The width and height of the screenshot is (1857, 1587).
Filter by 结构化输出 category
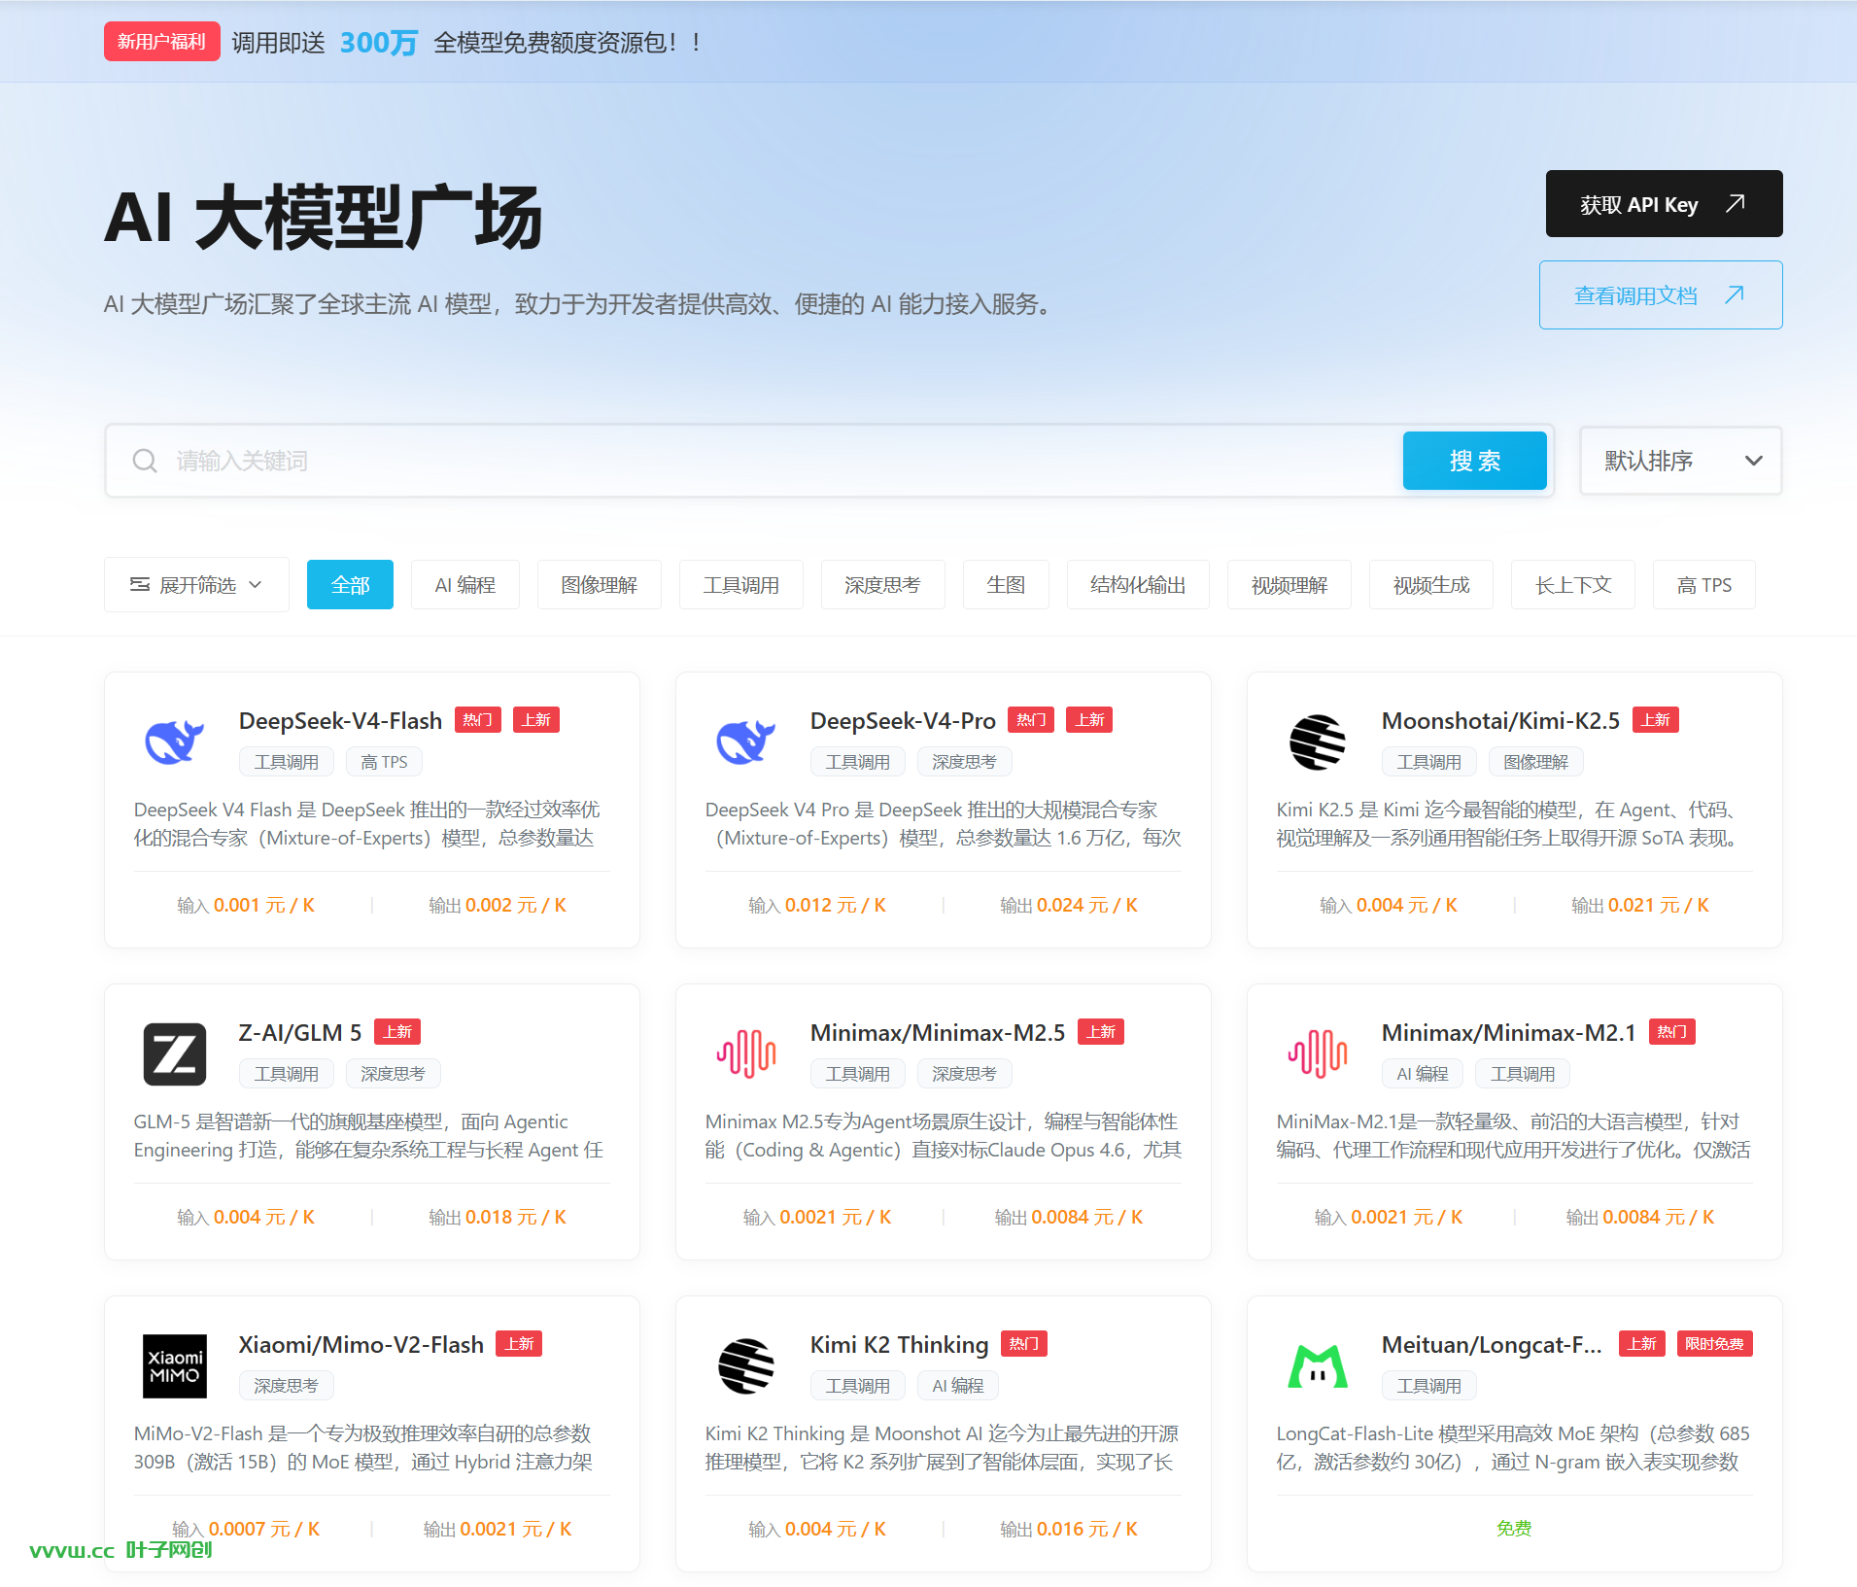click(1138, 585)
